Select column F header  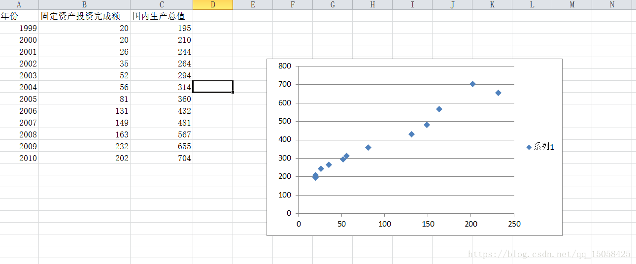point(293,4)
